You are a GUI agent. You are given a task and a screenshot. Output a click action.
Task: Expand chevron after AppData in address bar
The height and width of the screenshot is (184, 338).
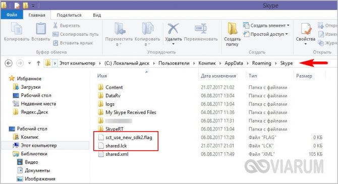click(x=248, y=64)
